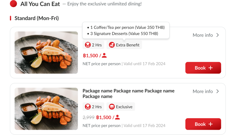Click the hourglass icon in the first package
This screenshot has height=135, width=232.
[88, 45]
